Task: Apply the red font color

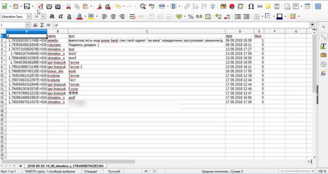Action: [x=80, y=17]
